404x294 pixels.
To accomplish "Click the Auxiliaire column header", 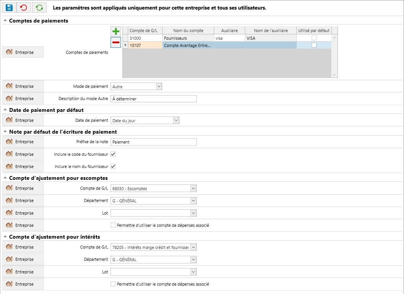I will click(229, 30).
